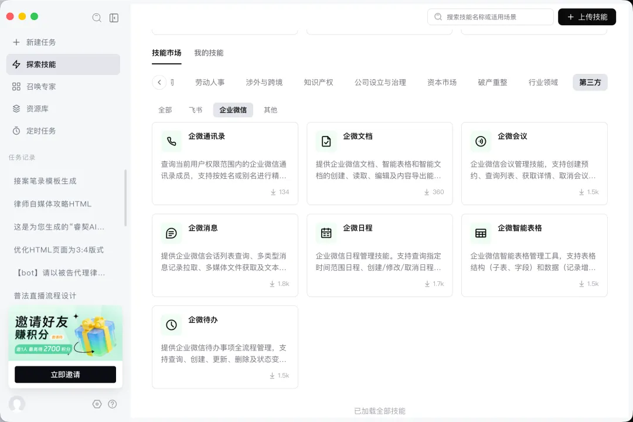Toggle the sidebar collapse panel icon

pos(114,18)
